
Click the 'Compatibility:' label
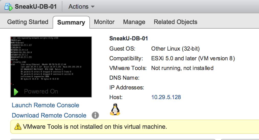click(x=126, y=58)
